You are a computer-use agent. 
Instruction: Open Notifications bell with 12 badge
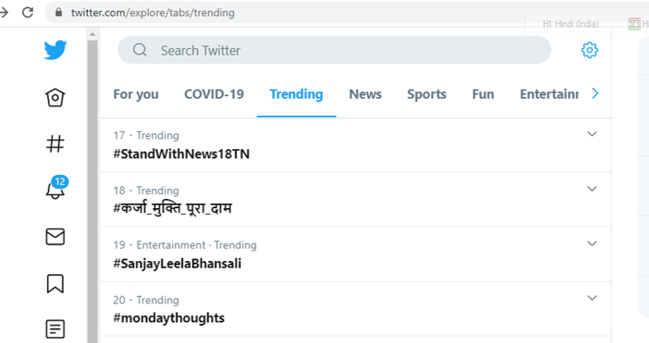(56, 190)
